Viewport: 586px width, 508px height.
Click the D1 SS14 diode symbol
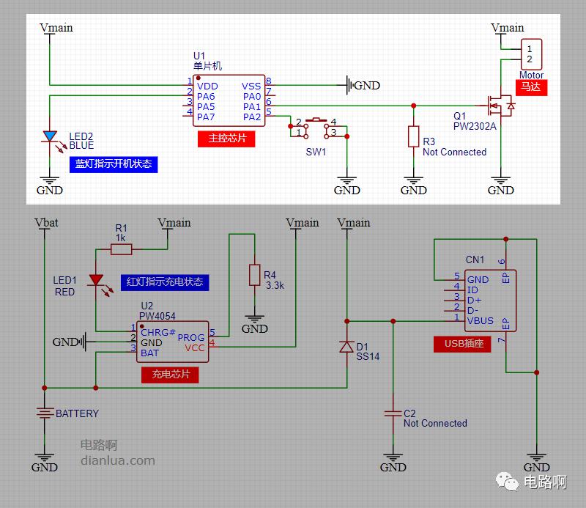[x=347, y=347]
